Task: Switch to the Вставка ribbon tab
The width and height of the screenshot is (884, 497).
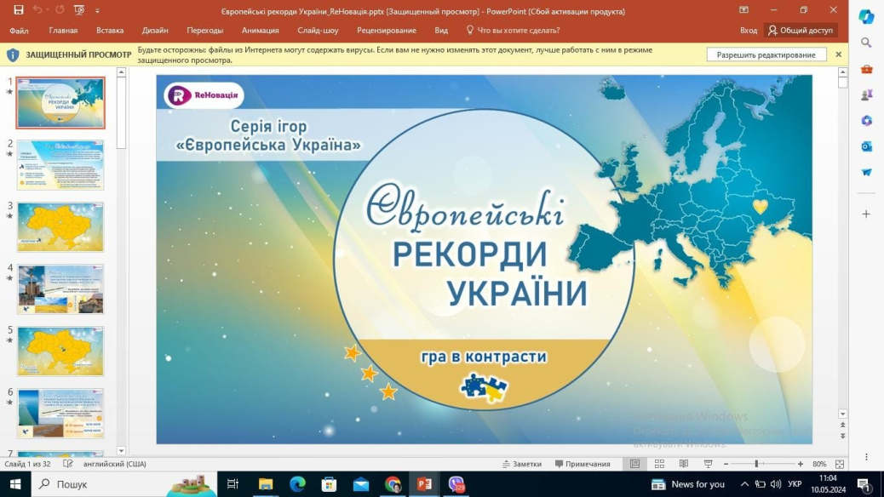Action: [x=109, y=31]
